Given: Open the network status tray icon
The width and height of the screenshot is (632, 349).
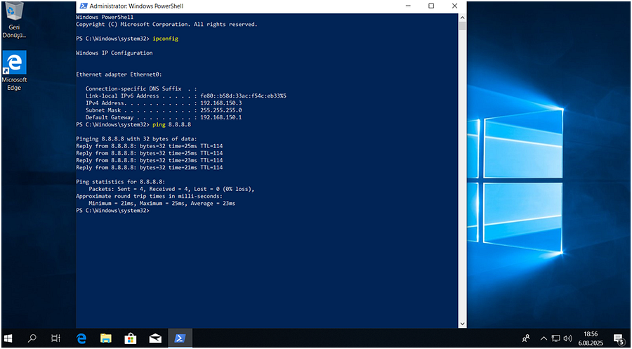Looking at the screenshot, I should click(x=556, y=338).
